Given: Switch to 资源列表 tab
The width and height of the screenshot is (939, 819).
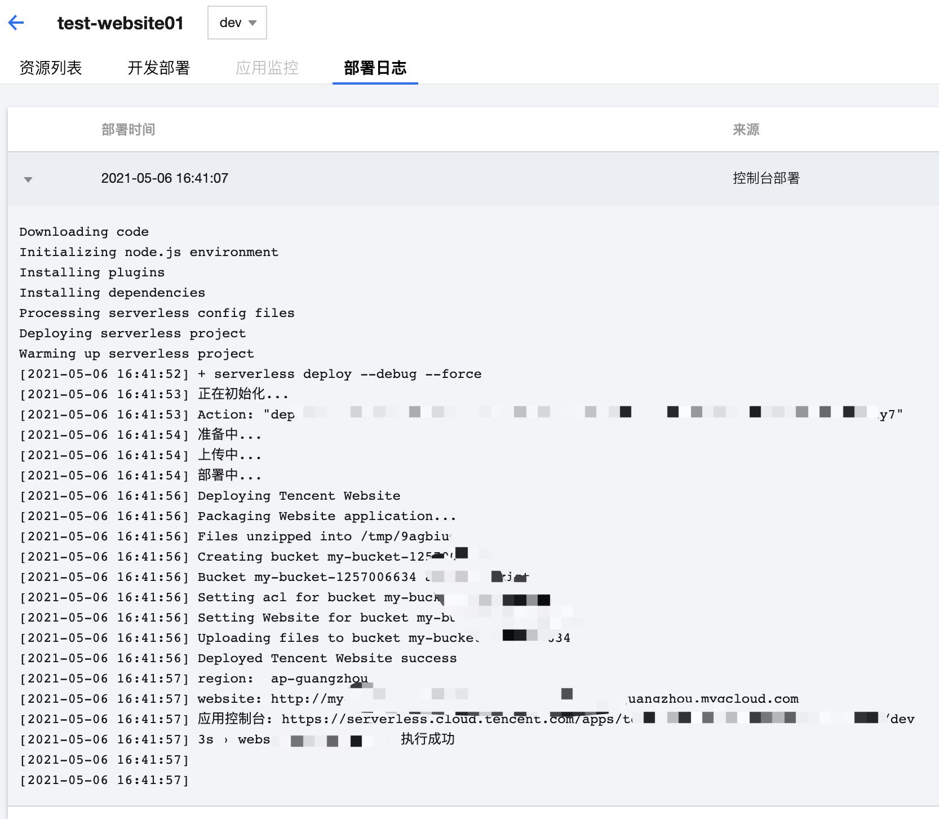Looking at the screenshot, I should click(x=51, y=68).
